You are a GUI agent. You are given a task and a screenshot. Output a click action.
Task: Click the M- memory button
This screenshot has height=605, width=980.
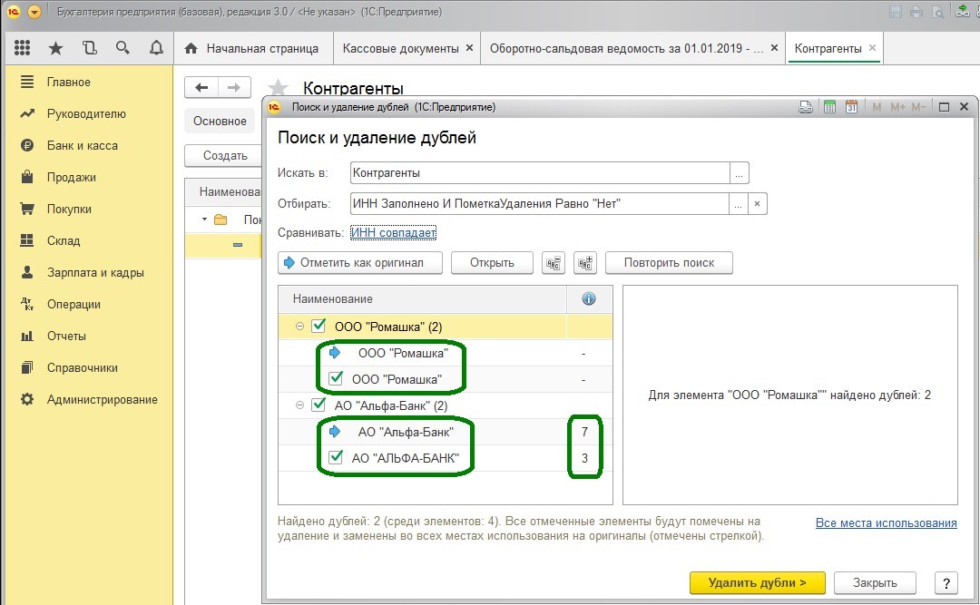(x=918, y=107)
